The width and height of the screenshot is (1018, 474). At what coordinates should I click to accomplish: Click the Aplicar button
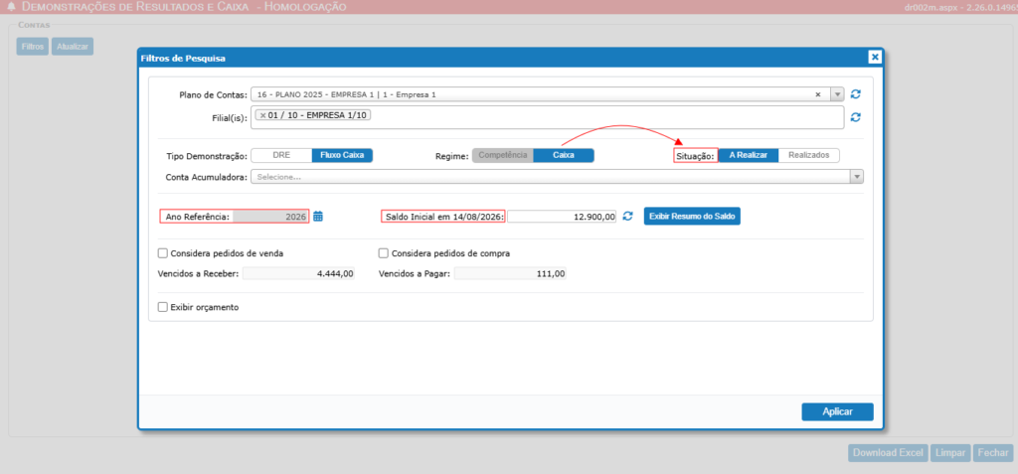coord(837,411)
